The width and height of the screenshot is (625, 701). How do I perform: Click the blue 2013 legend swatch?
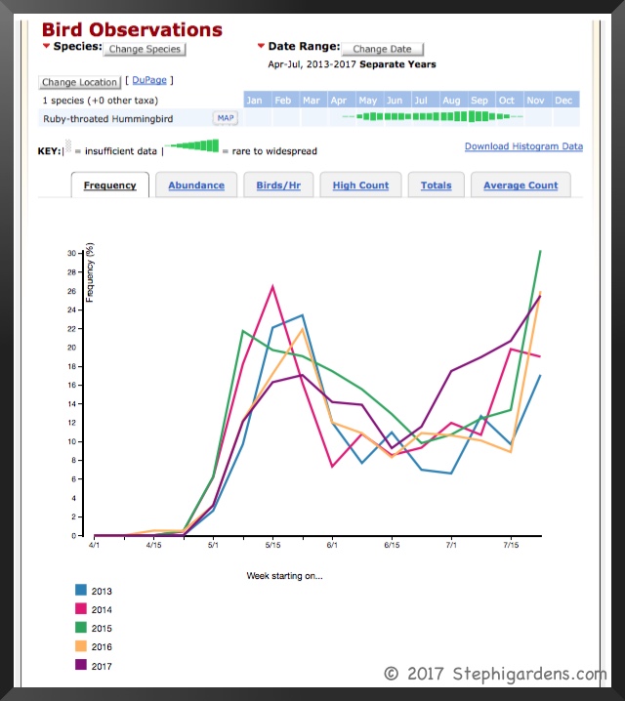click(x=80, y=591)
